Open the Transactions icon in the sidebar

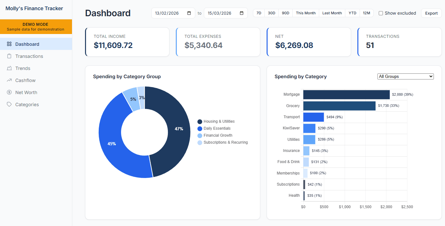click(9, 56)
